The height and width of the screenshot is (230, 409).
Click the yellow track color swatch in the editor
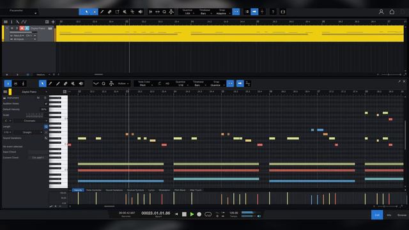[10, 92]
